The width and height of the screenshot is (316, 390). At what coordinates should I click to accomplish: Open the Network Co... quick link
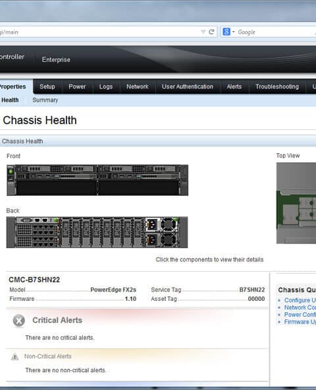pos(300,308)
